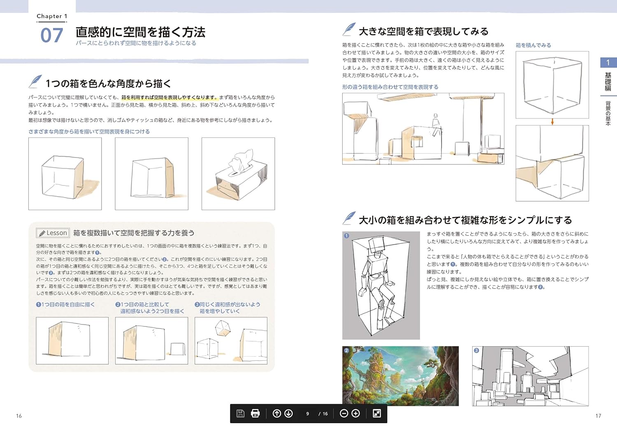
Task: Click the 'Chapter 1' label
Action: [x=52, y=16]
